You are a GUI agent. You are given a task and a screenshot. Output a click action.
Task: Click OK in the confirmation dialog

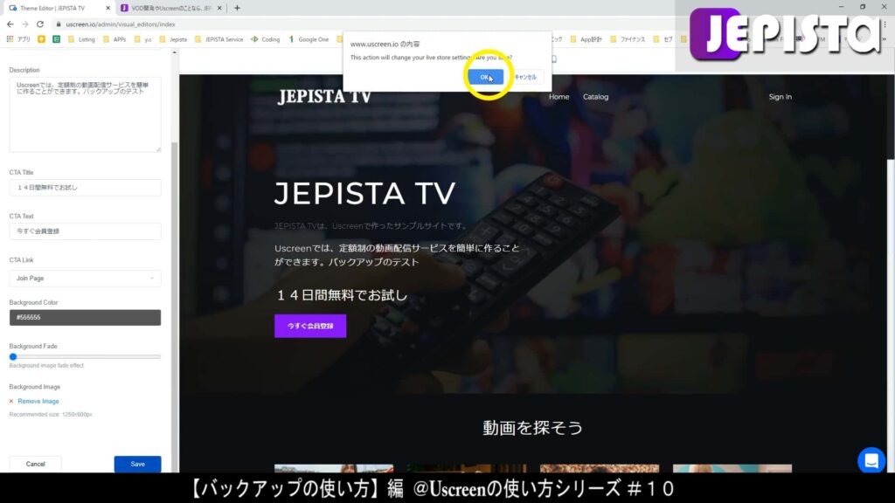tap(485, 77)
